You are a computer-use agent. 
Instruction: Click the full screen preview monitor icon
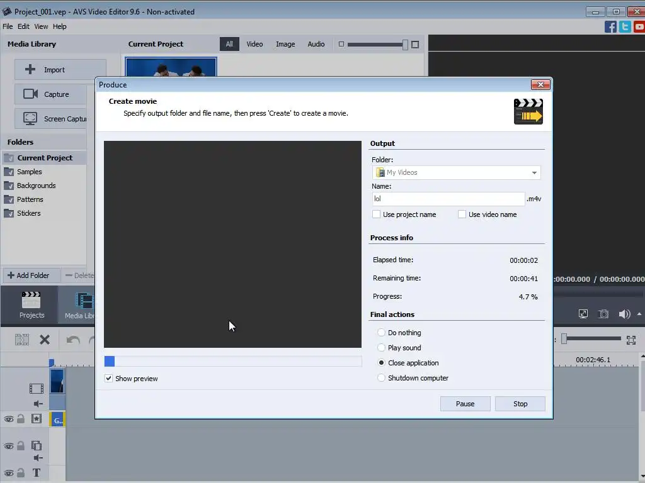pyautogui.click(x=583, y=314)
